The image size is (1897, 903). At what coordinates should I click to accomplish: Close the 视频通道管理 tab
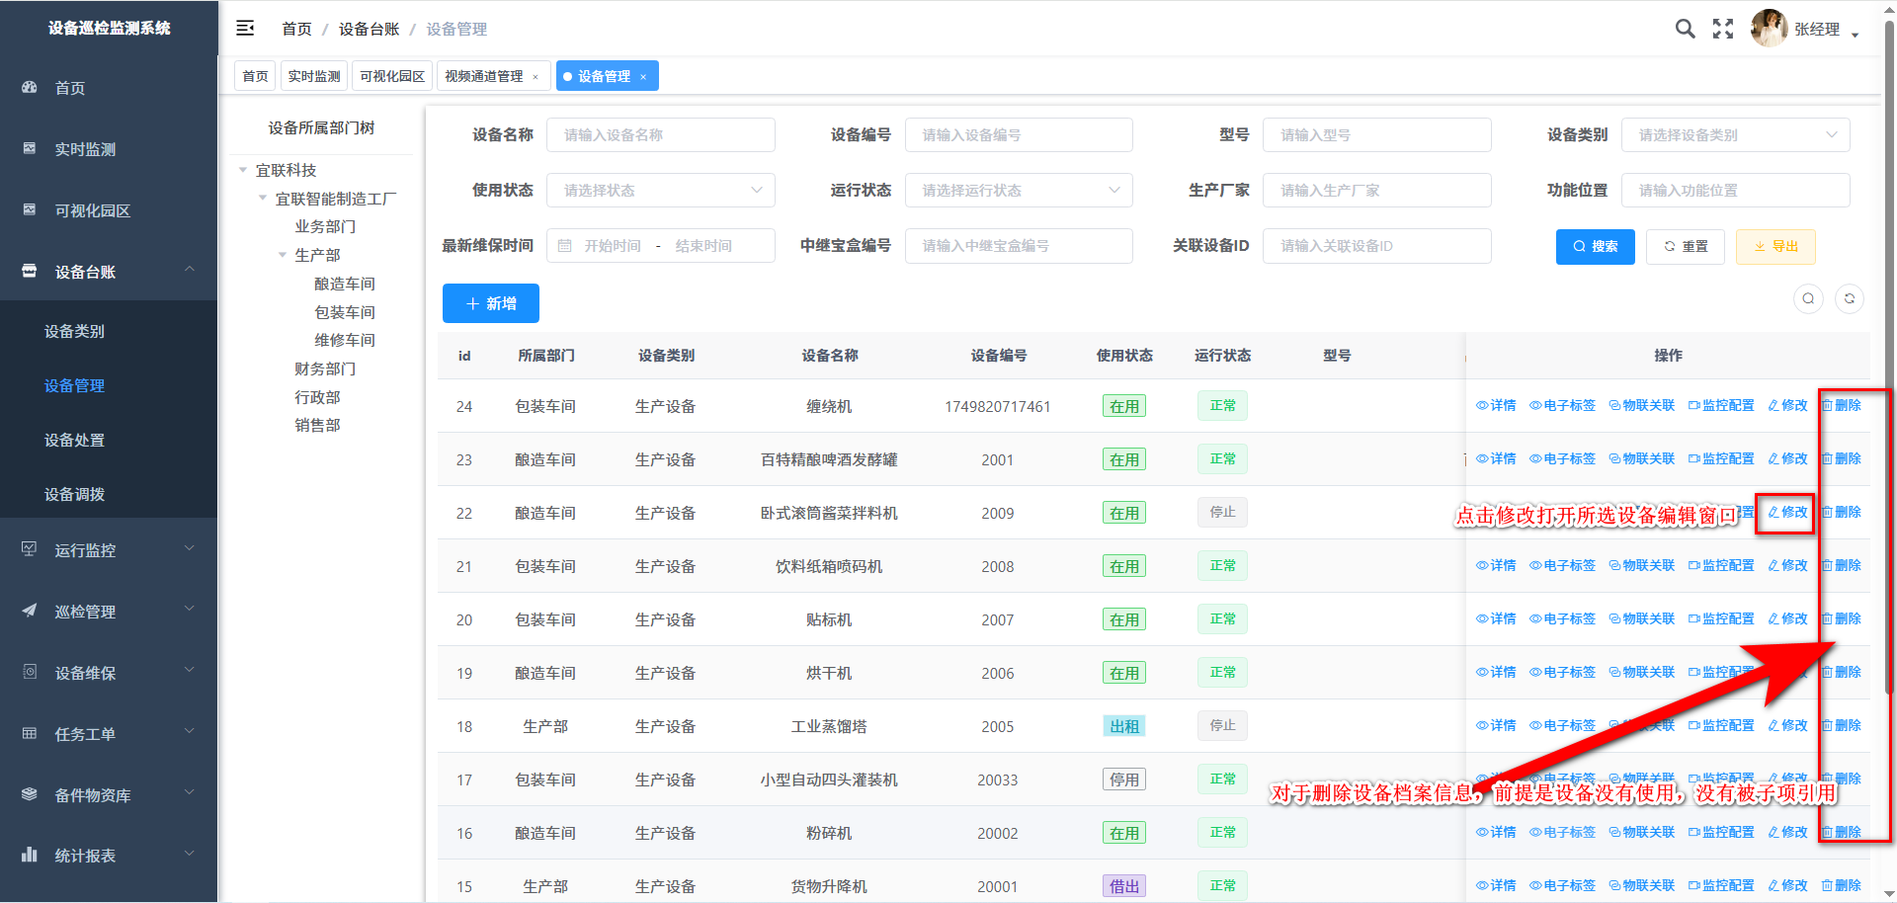[x=536, y=77]
